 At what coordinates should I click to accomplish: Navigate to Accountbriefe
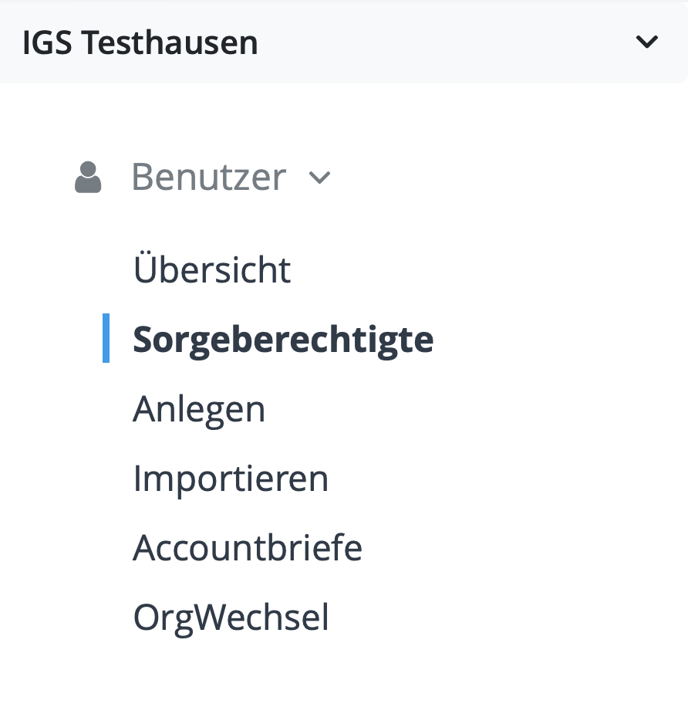pos(248,548)
